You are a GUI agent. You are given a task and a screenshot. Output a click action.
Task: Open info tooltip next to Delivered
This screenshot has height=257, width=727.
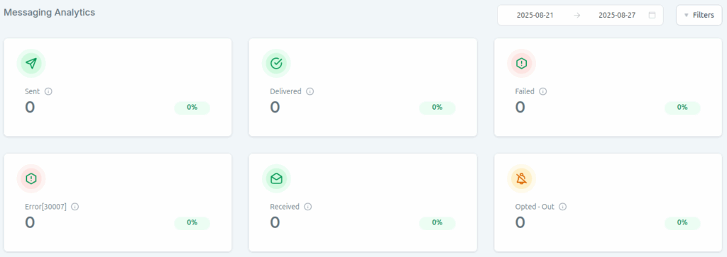[x=310, y=91]
